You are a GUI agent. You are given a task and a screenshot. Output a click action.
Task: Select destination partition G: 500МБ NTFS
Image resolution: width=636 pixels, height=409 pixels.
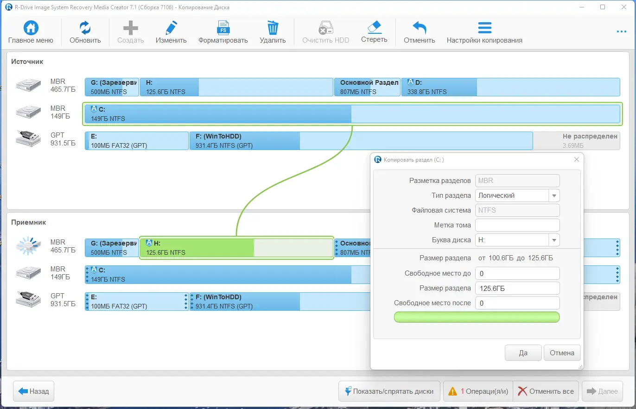[112, 248]
